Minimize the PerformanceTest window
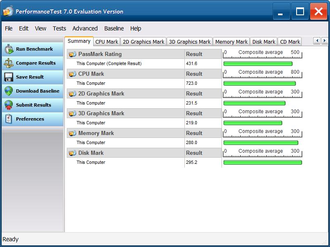Screen dimensions: 330x247 [x=281, y=12]
